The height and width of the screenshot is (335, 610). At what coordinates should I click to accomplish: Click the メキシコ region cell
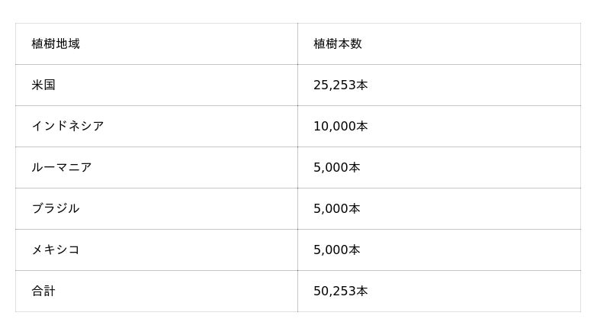(55, 250)
